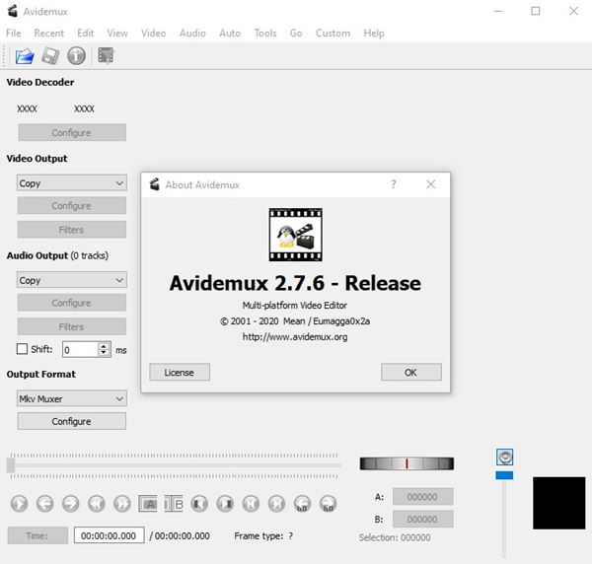Click the Avidemux app icon in title bar
This screenshot has height=564, width=592.
coord(13,11)
